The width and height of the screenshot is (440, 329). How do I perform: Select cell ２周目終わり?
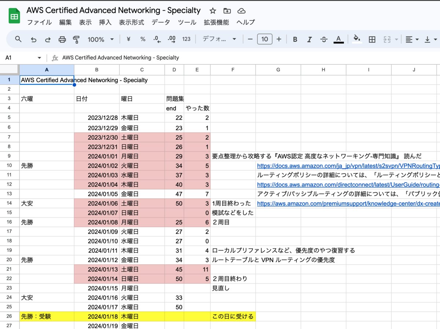233,279
